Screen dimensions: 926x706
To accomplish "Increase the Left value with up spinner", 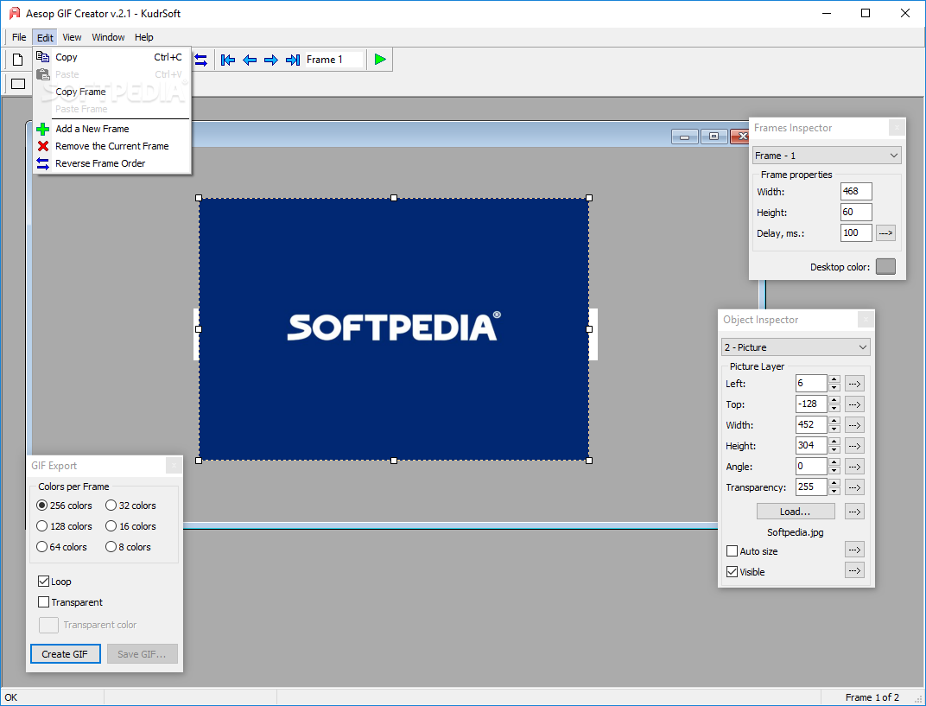I will click(834, 379).
